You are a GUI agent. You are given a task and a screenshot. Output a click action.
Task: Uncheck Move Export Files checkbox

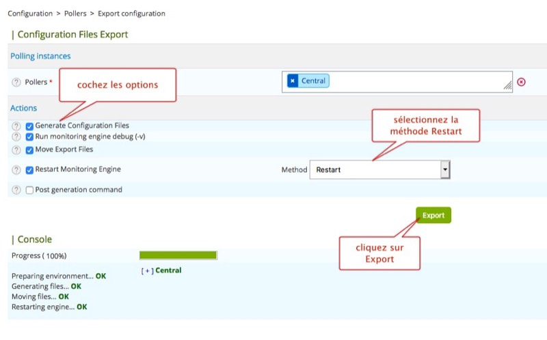tap(29, 150)
